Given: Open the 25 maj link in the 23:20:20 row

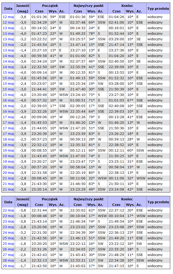Looking at the screenshot, I should click(x=8, y=244).
